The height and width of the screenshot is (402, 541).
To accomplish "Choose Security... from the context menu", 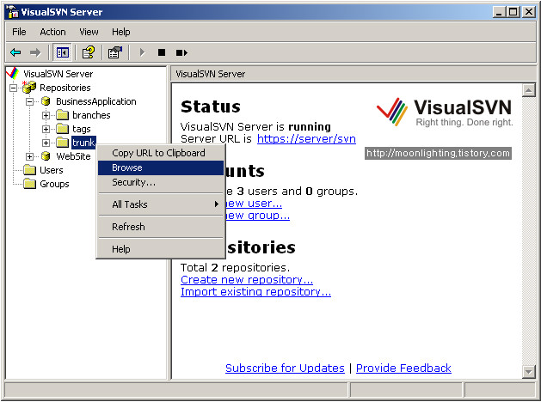I will click(161, 182).
